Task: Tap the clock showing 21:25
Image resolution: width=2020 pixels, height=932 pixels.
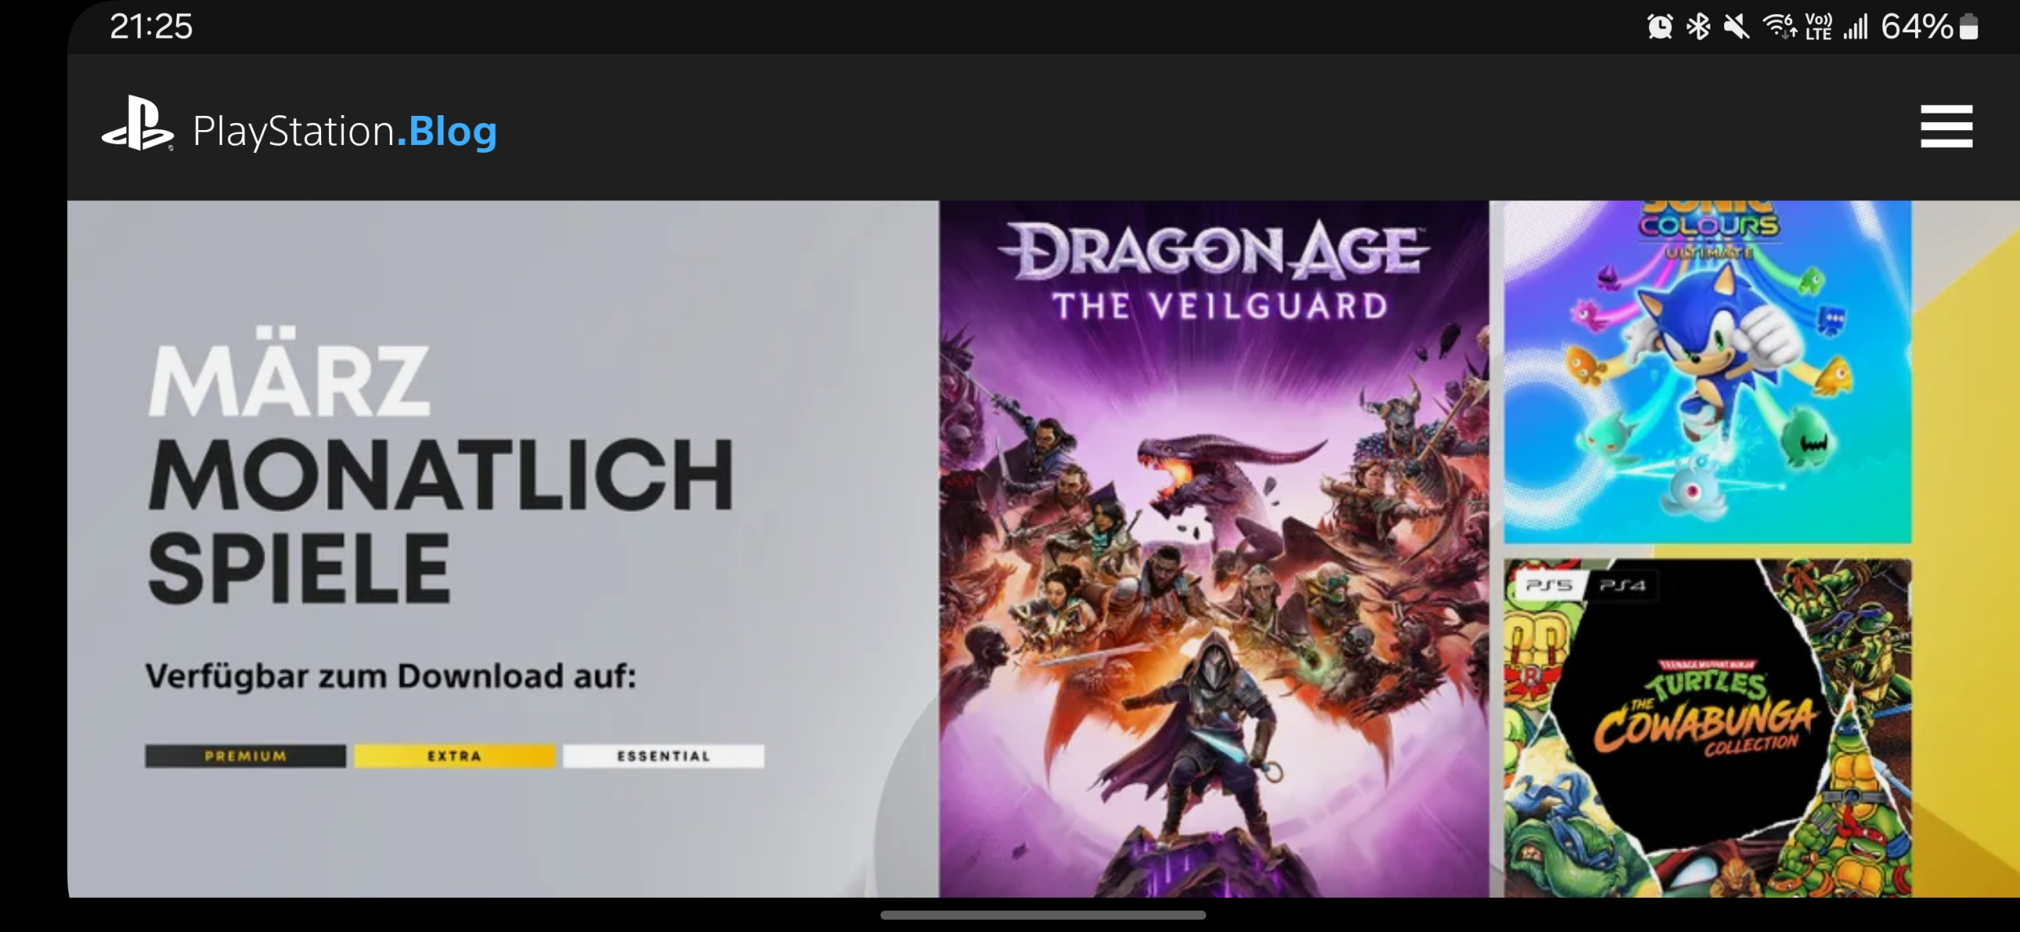Action: 151,27
